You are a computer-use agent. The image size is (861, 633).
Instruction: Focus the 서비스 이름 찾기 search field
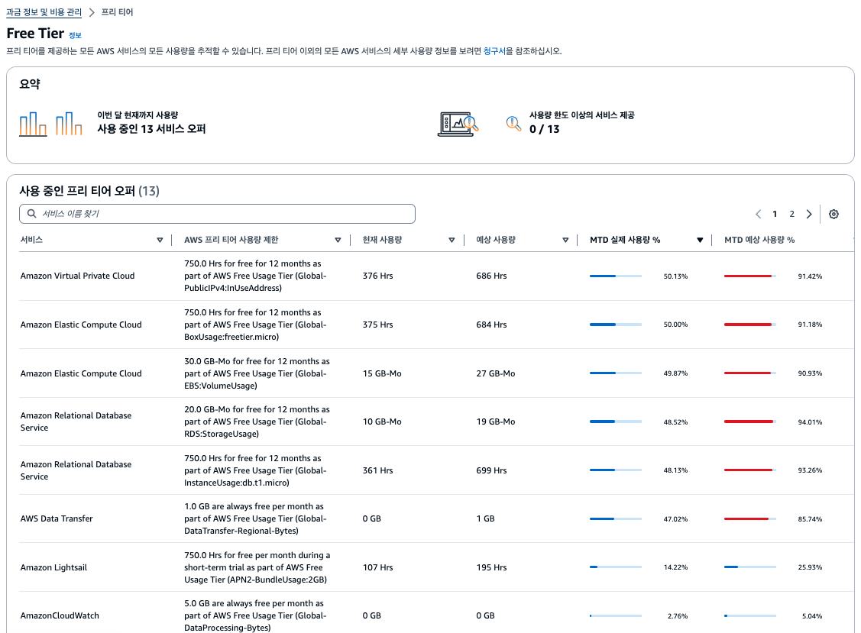point(218,214)
